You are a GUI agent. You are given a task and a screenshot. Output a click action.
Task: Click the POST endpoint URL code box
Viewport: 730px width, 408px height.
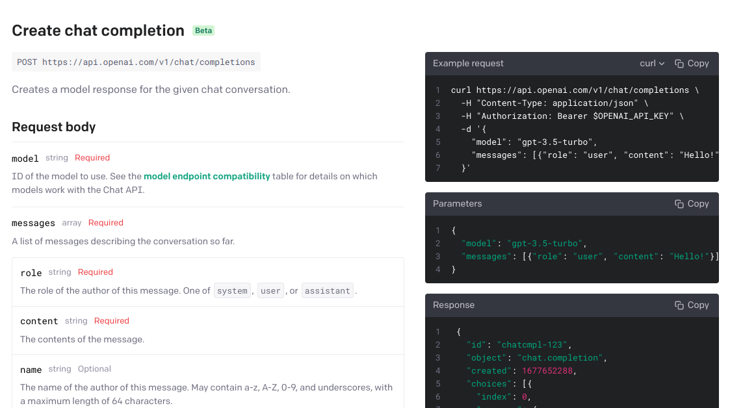pos(136,62)
